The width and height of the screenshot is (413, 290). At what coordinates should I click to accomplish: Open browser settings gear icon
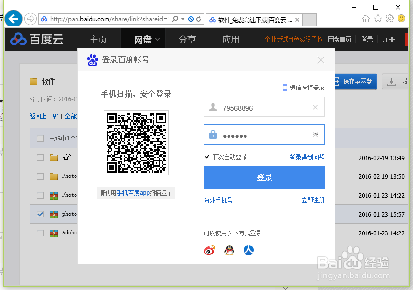point(390,19)
